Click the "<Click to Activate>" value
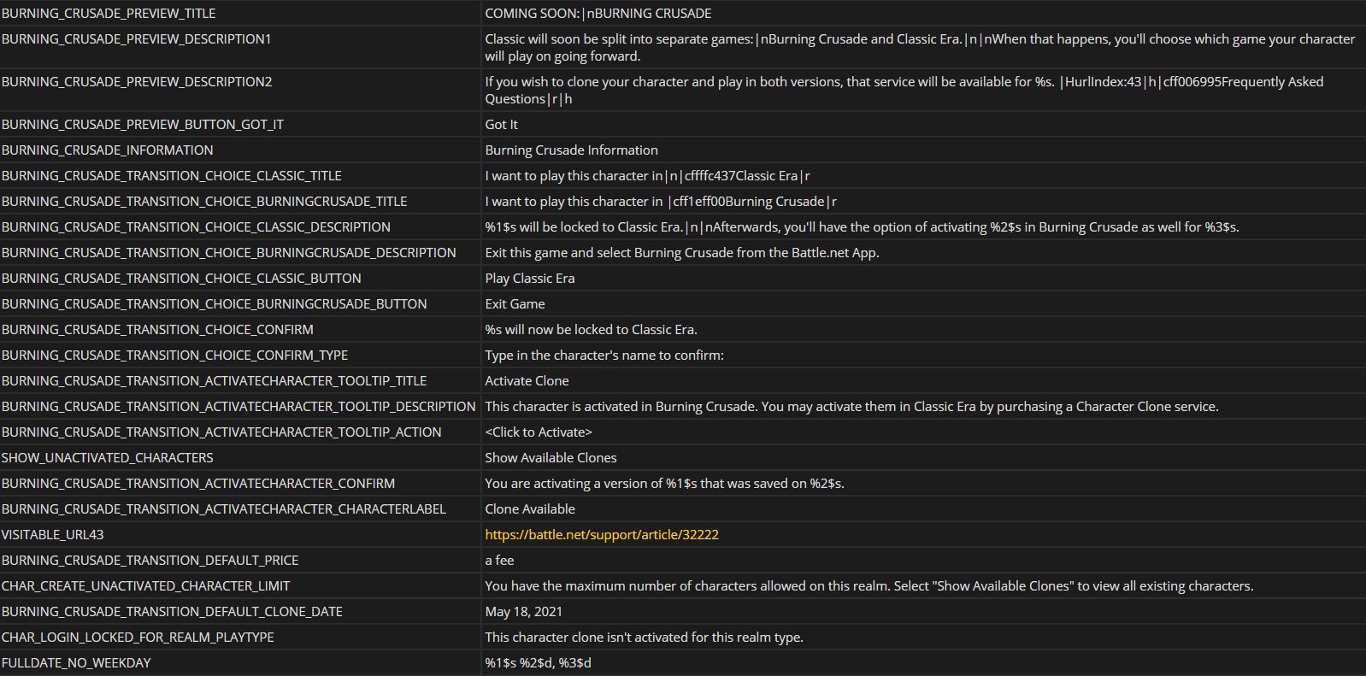 point(539,432)
